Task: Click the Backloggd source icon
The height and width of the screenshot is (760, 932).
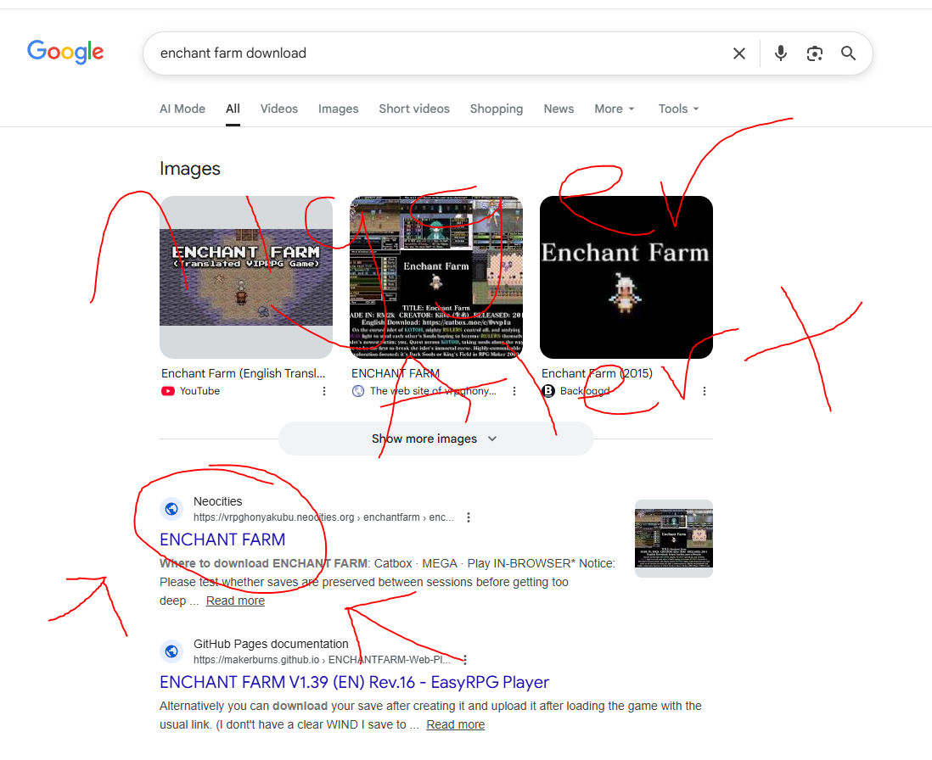Action: coord(548,391)
